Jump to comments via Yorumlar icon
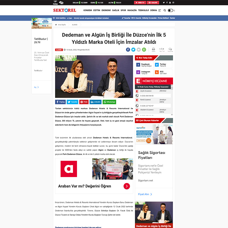 [170, 49]
